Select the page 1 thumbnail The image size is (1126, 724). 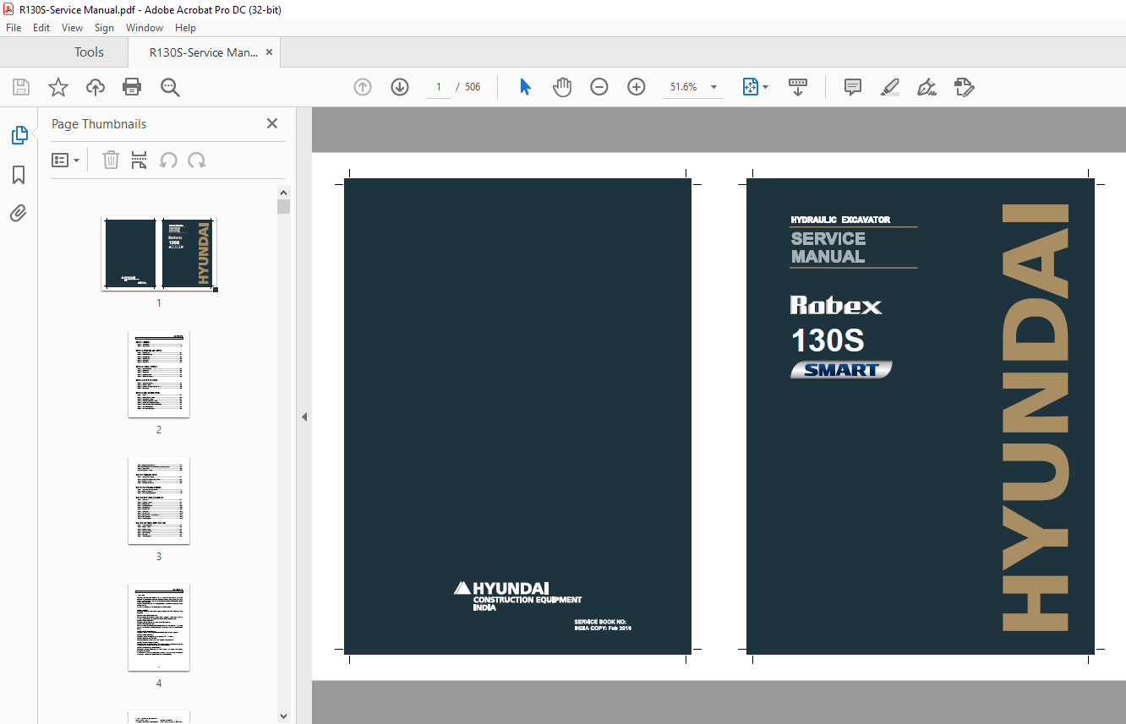coord(159,254)
